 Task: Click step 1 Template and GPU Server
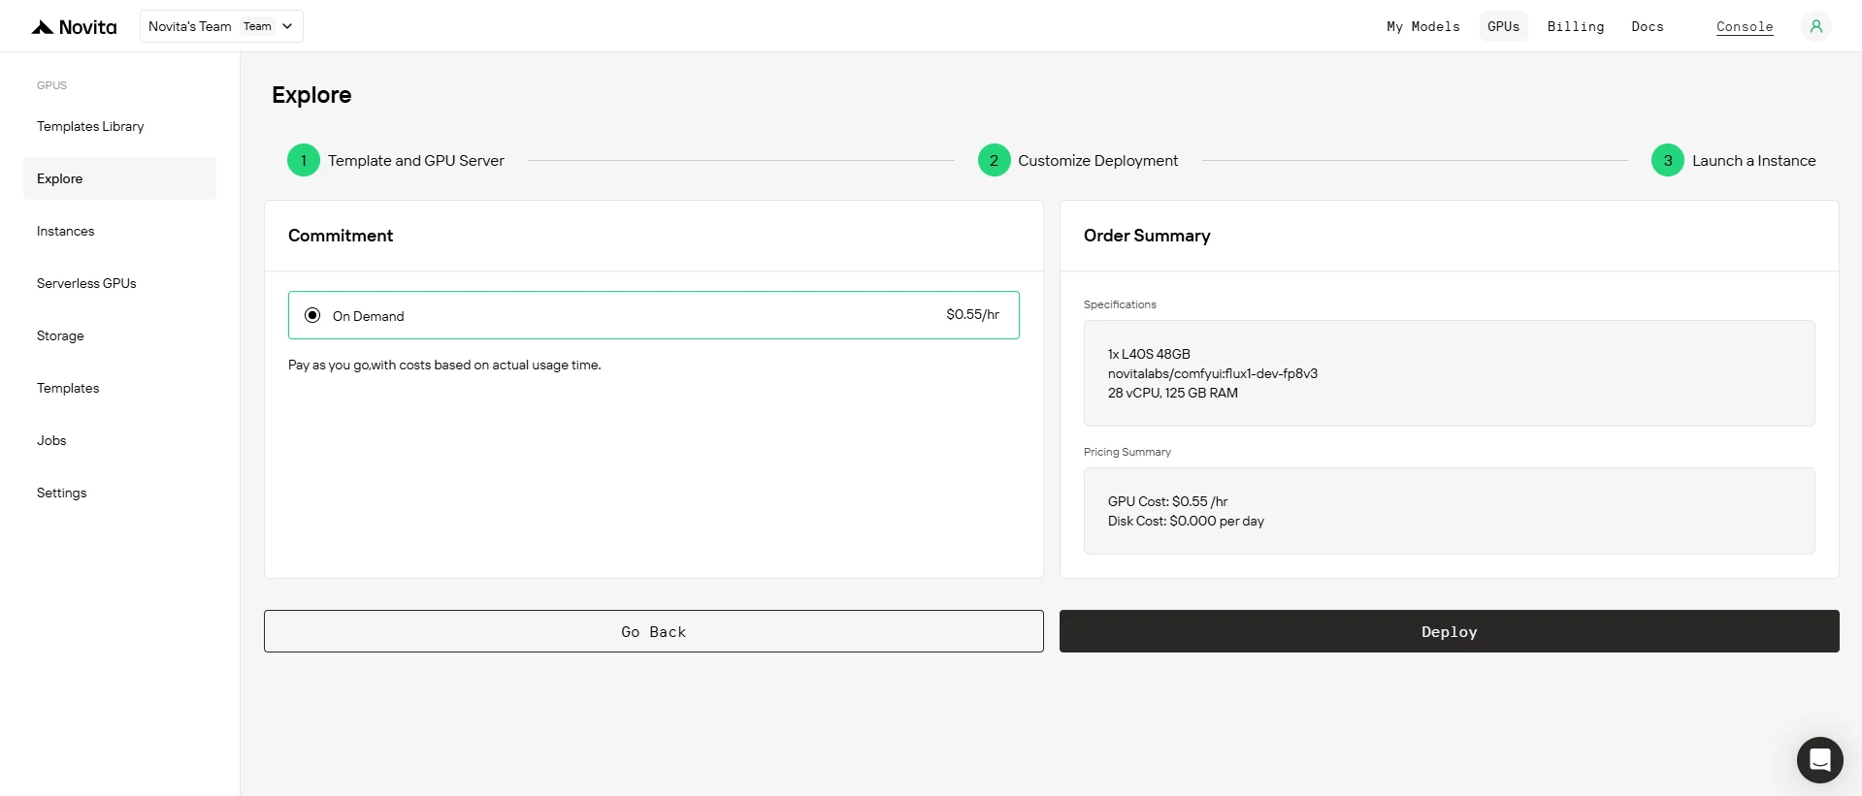pos(396,160)
